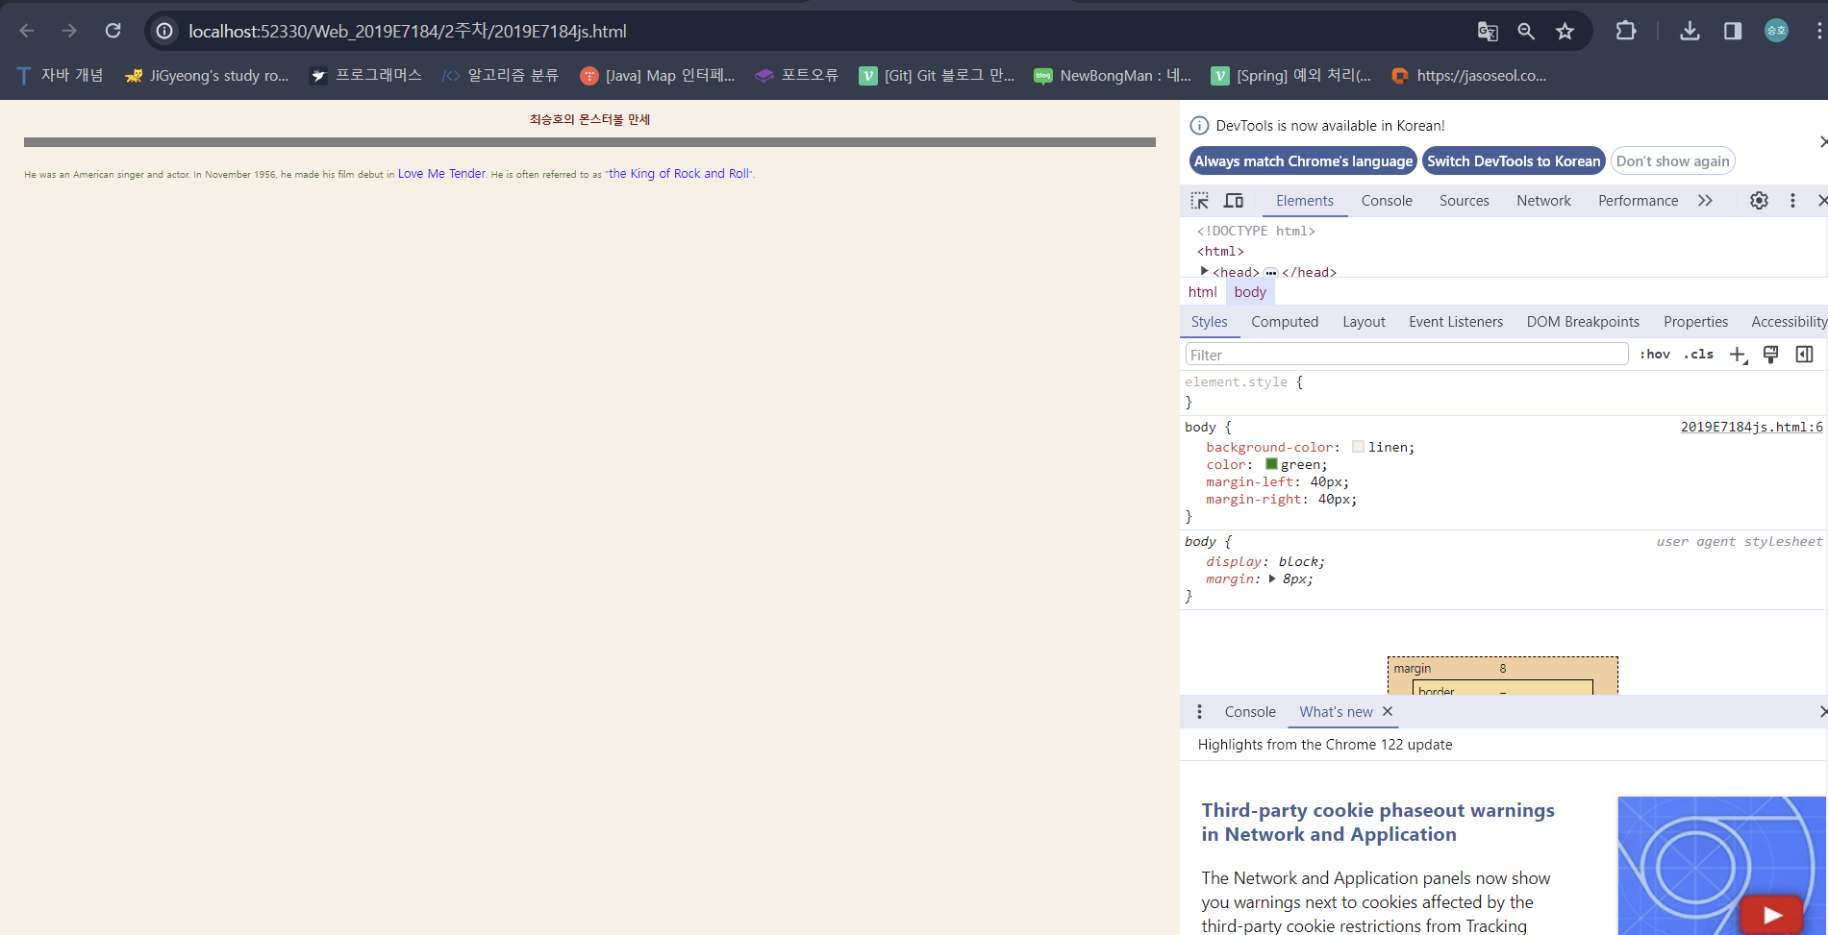
Task: Open the browser downloads icon
Action: pyautogui.click(x=1690, y=31)
